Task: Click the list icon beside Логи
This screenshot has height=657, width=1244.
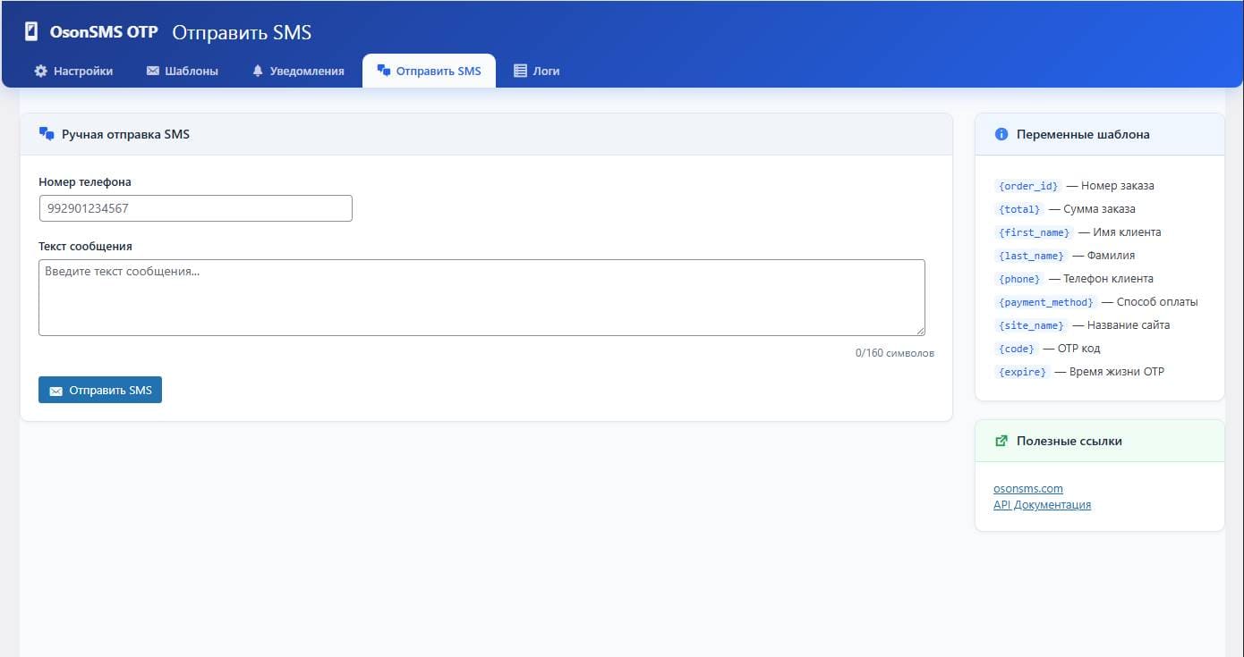Action: (520, 71)
